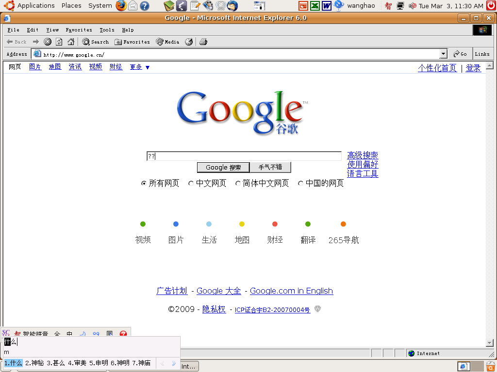
Task: Open Google.com in English link
Action: pyautogui.click(x=291, y=291)
